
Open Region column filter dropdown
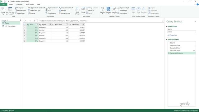[50, 25]
